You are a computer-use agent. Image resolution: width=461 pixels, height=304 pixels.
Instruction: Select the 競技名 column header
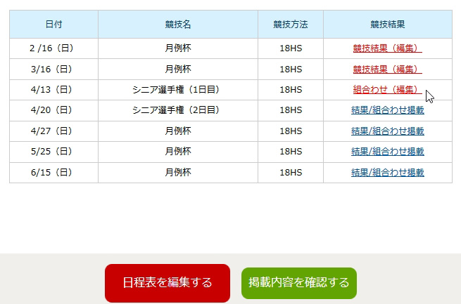click(x=178, y=25)
